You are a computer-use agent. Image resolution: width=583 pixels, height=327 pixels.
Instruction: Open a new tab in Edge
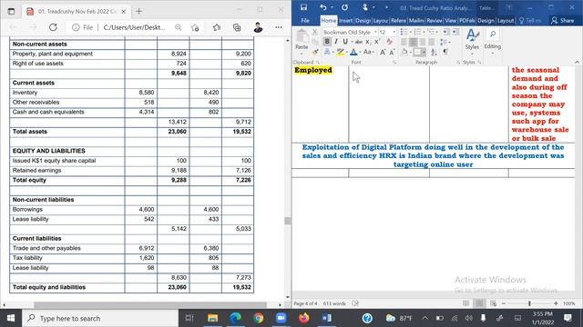tap(138, 12)
